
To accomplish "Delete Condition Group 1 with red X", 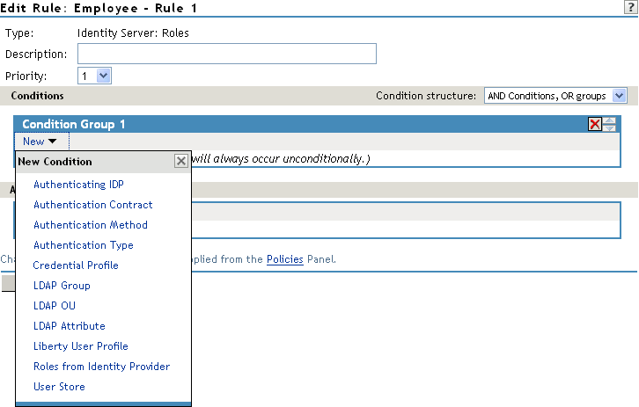I will (x=595, y=124).
